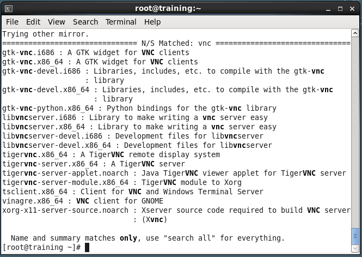362x257 pixels.
Task: Click the root@training:~ window title
Action: pyautogui.click(x=168, y=8)
